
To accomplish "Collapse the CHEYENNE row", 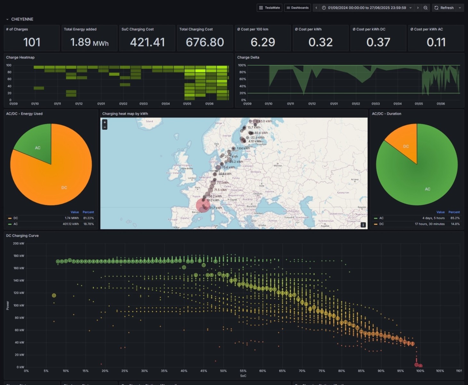I will (20, 19).
